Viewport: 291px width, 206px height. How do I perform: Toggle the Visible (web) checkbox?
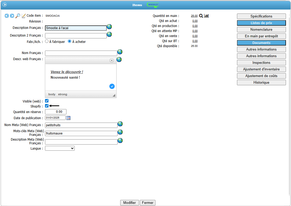click(x=47, y=101)
